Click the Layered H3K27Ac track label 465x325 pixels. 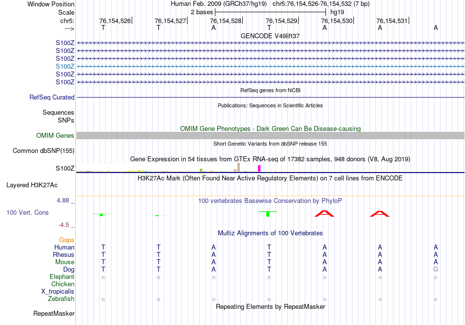32,185
